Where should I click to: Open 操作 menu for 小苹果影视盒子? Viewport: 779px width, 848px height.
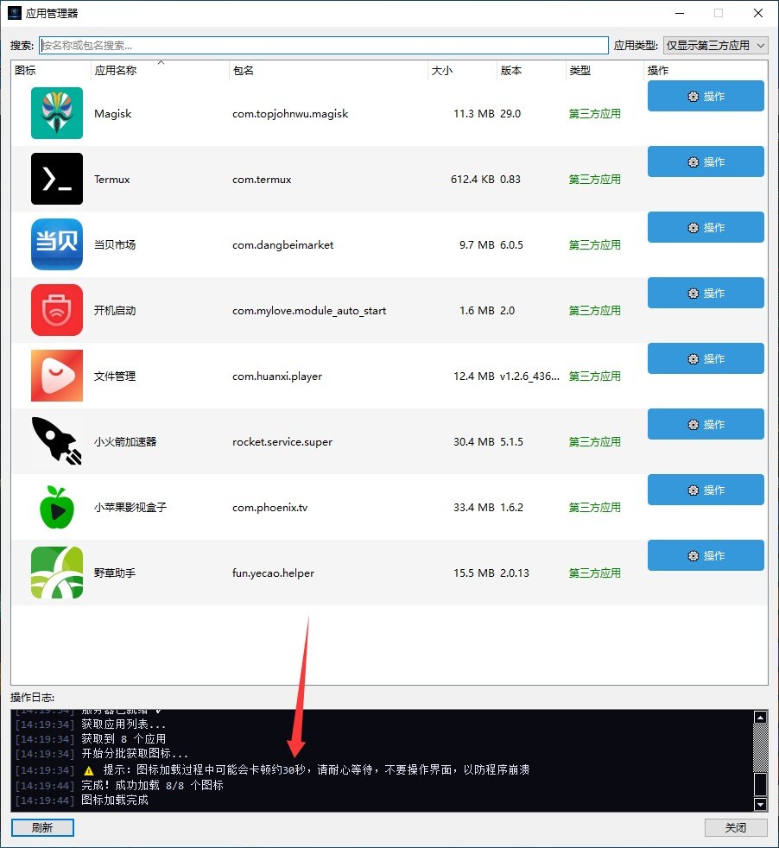pos(706,490)
